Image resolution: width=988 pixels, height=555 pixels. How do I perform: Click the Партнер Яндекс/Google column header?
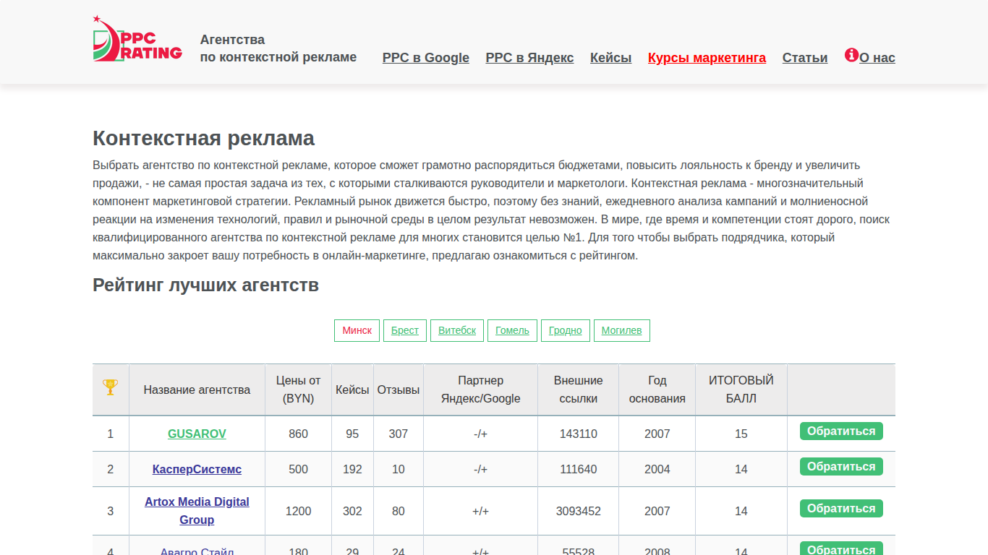(x=481, y=390)
